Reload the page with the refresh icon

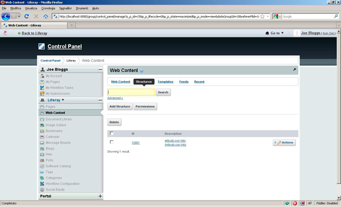27,17
